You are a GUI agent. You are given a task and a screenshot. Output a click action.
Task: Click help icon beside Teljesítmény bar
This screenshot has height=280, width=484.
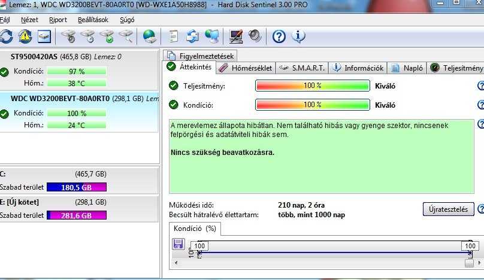click(x=480, y=86)
